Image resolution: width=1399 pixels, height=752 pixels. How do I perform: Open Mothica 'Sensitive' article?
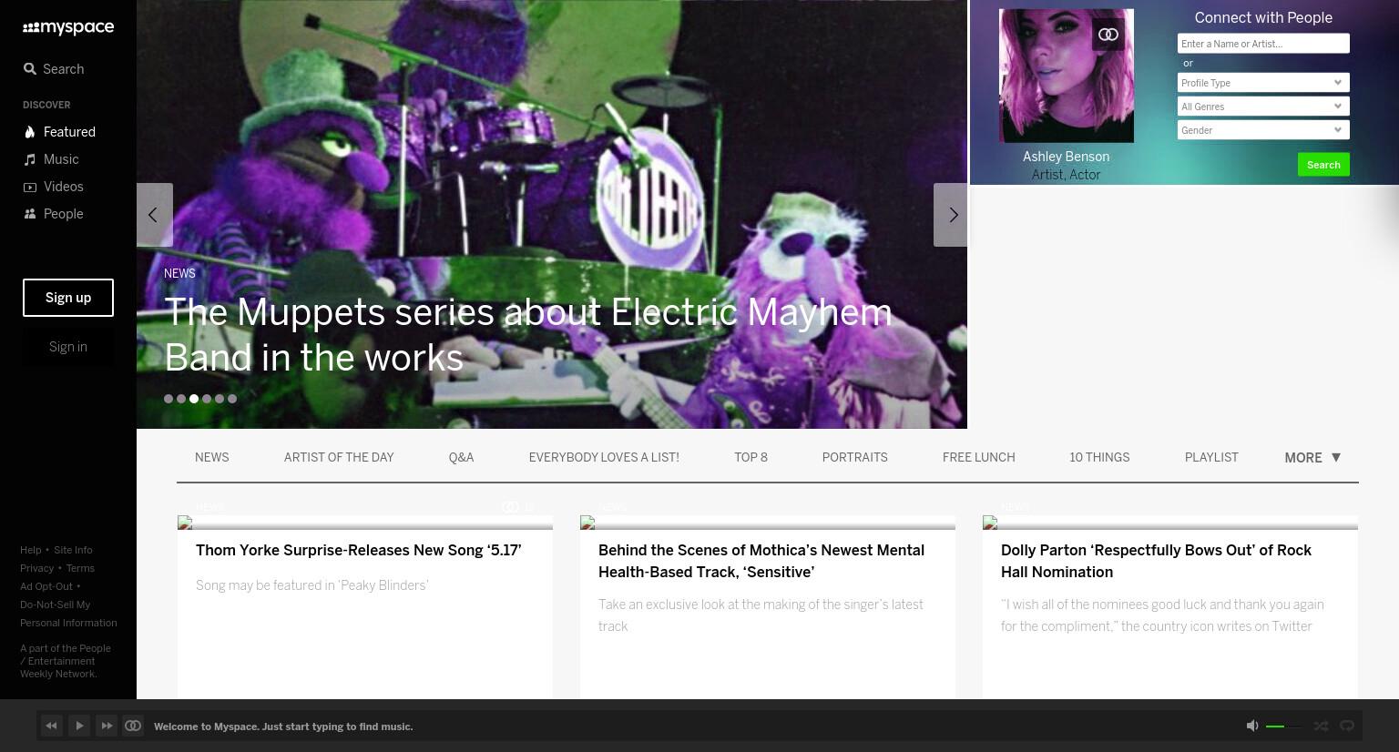761,562
